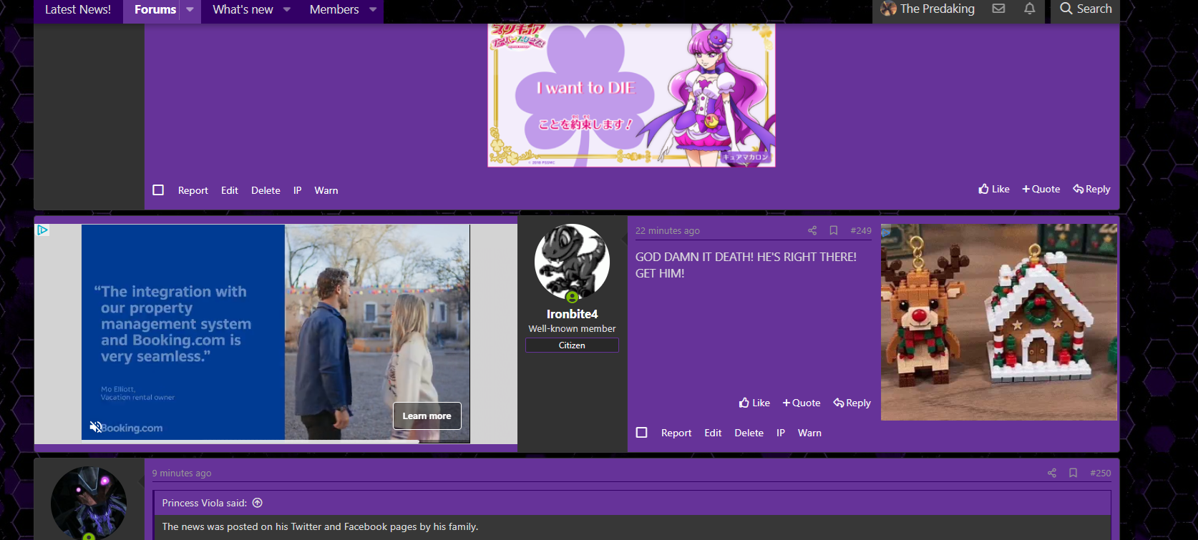Enlarge the Cure Macaron image

631,95
